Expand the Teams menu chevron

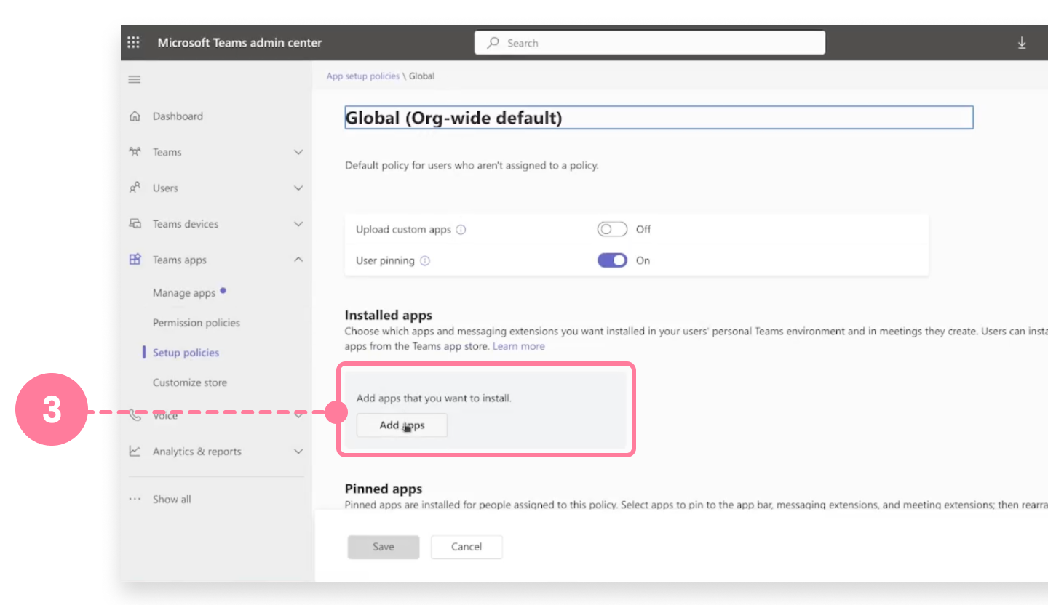pyautogui.click(x=298, y=152)
